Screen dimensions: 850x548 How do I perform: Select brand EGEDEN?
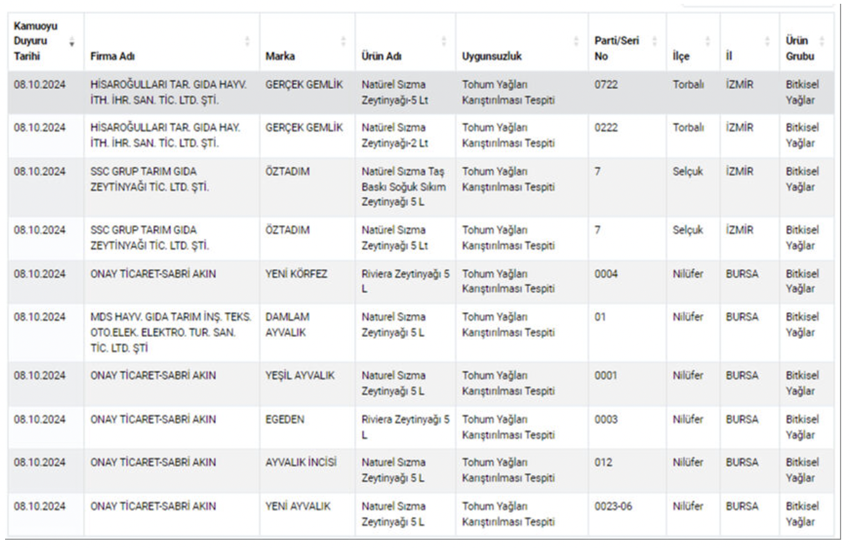pyautogui.click(x=283, y=419)
